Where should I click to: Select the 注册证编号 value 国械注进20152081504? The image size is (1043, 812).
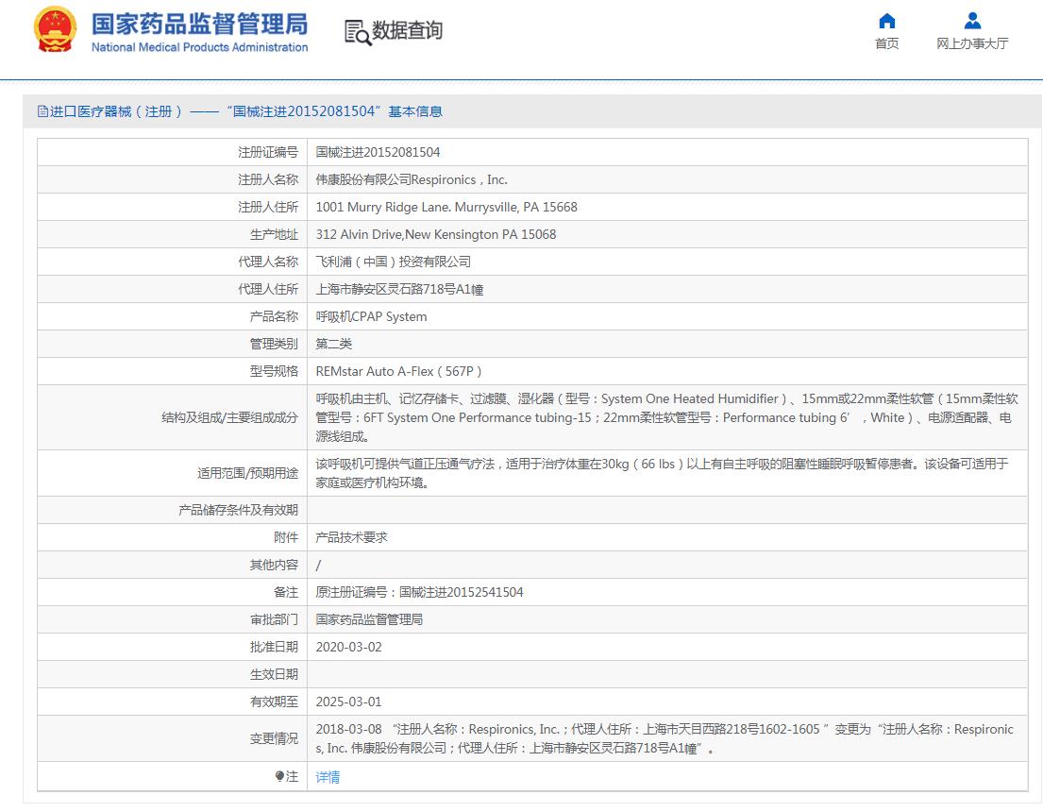coord(378,152)
